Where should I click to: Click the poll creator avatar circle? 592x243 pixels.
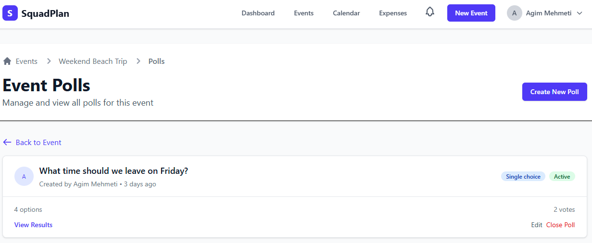click(24, 176)
